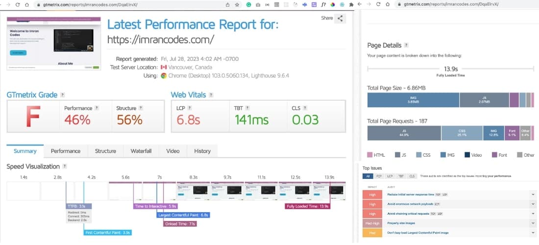Open the Video tab
Screen dimensions: 539x245
coord(173,151)
